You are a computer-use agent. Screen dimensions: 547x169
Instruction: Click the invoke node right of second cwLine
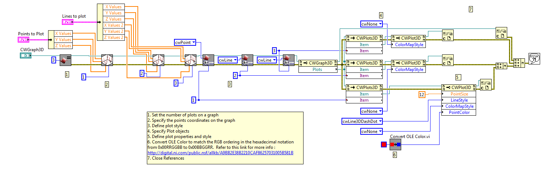(289, 60)
